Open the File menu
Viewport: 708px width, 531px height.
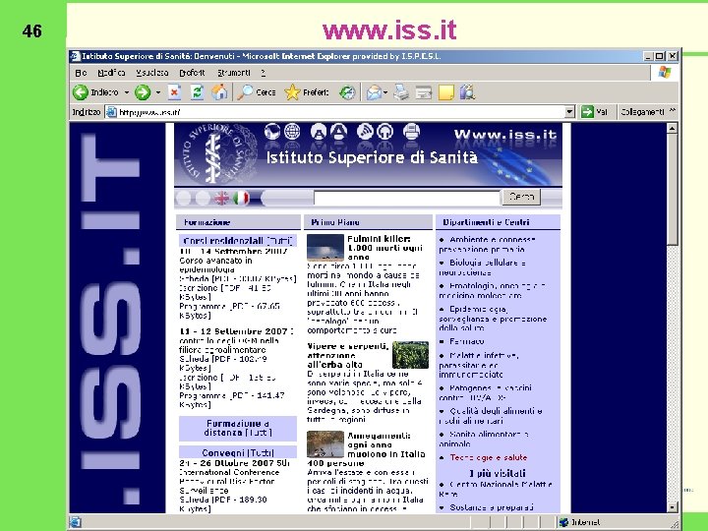81,72
